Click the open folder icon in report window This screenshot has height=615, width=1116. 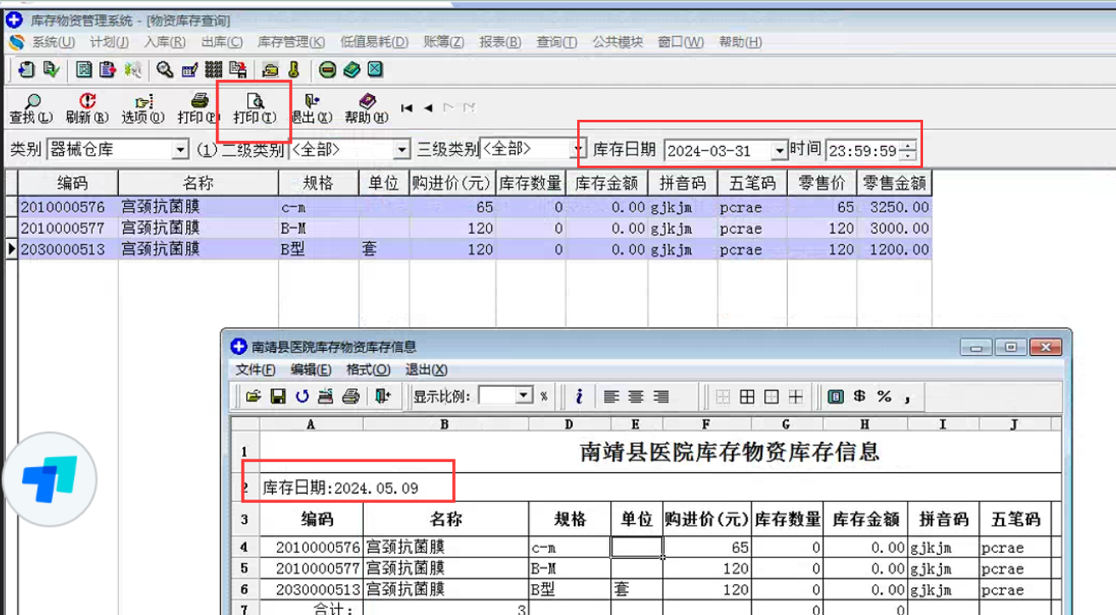click(x=252, y=396)
